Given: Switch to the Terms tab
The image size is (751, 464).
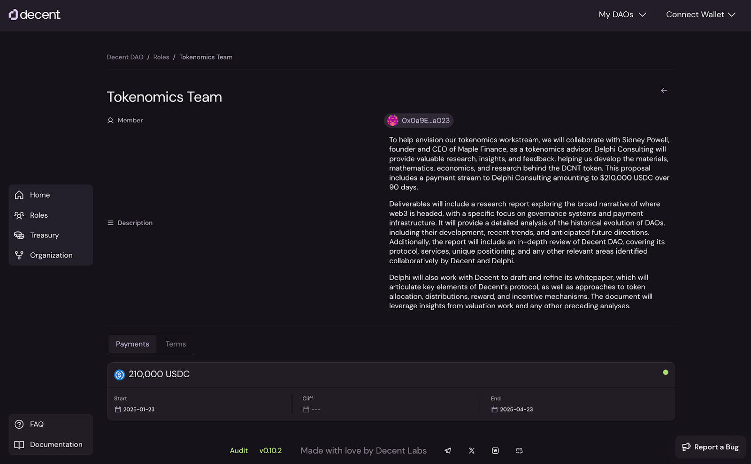Looking at the screenshot, I should 176,344.
